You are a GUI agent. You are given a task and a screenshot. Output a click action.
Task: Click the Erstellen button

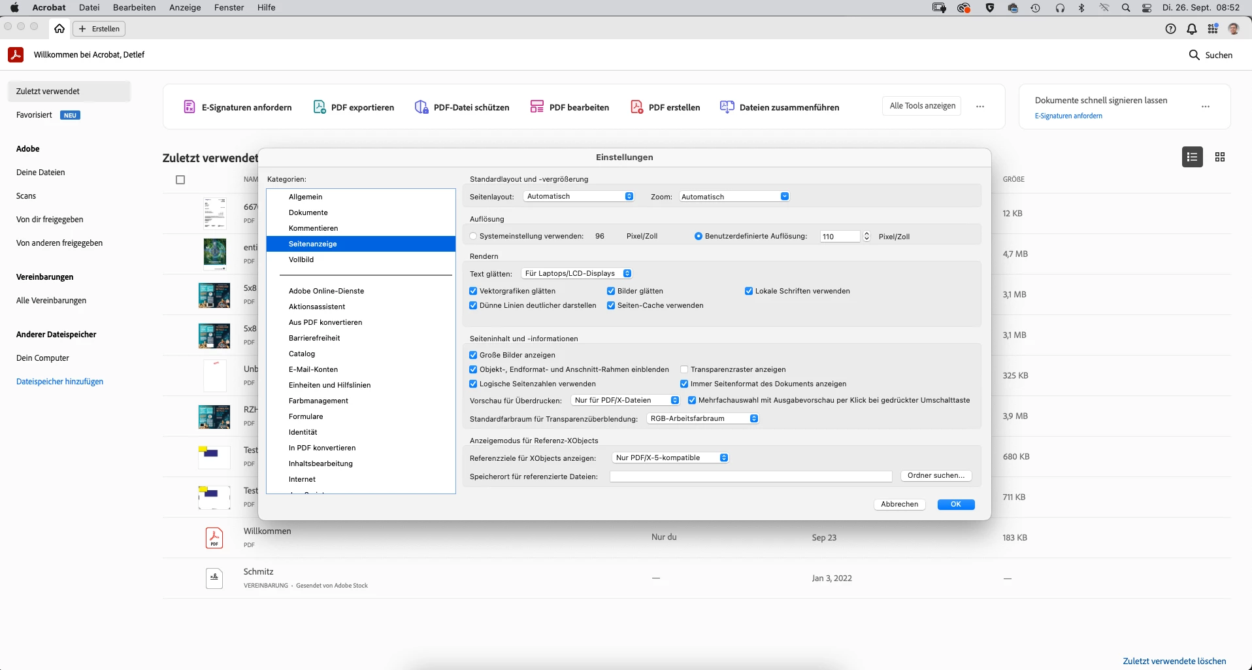(x=99, y=29)
